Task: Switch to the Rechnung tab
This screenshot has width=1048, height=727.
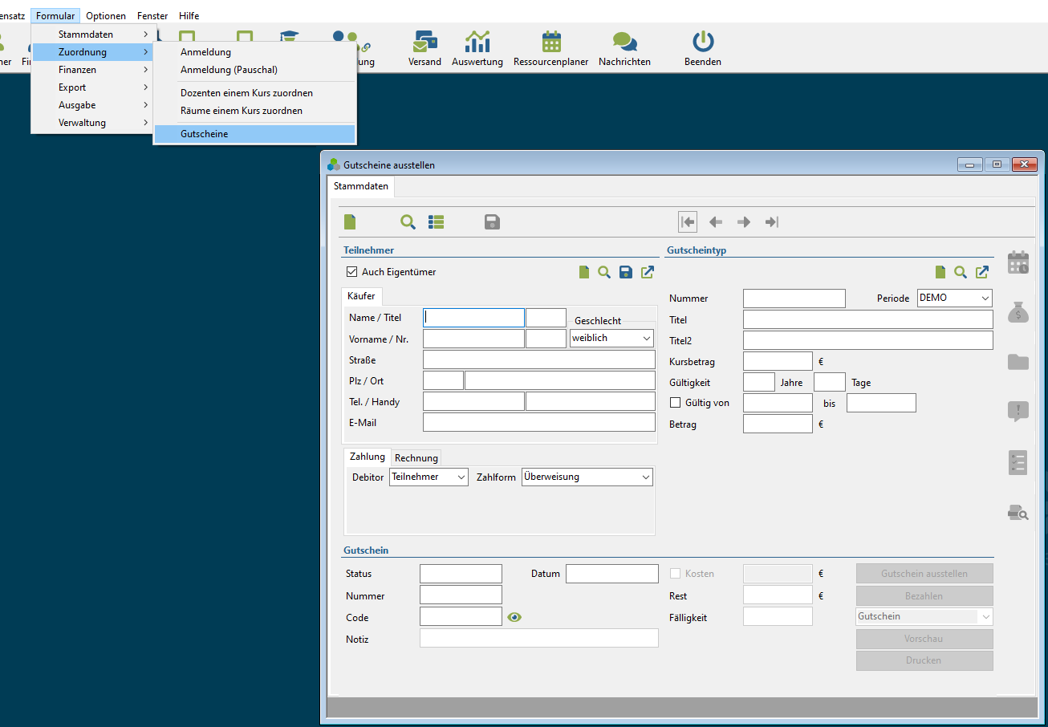Action: 416,458
